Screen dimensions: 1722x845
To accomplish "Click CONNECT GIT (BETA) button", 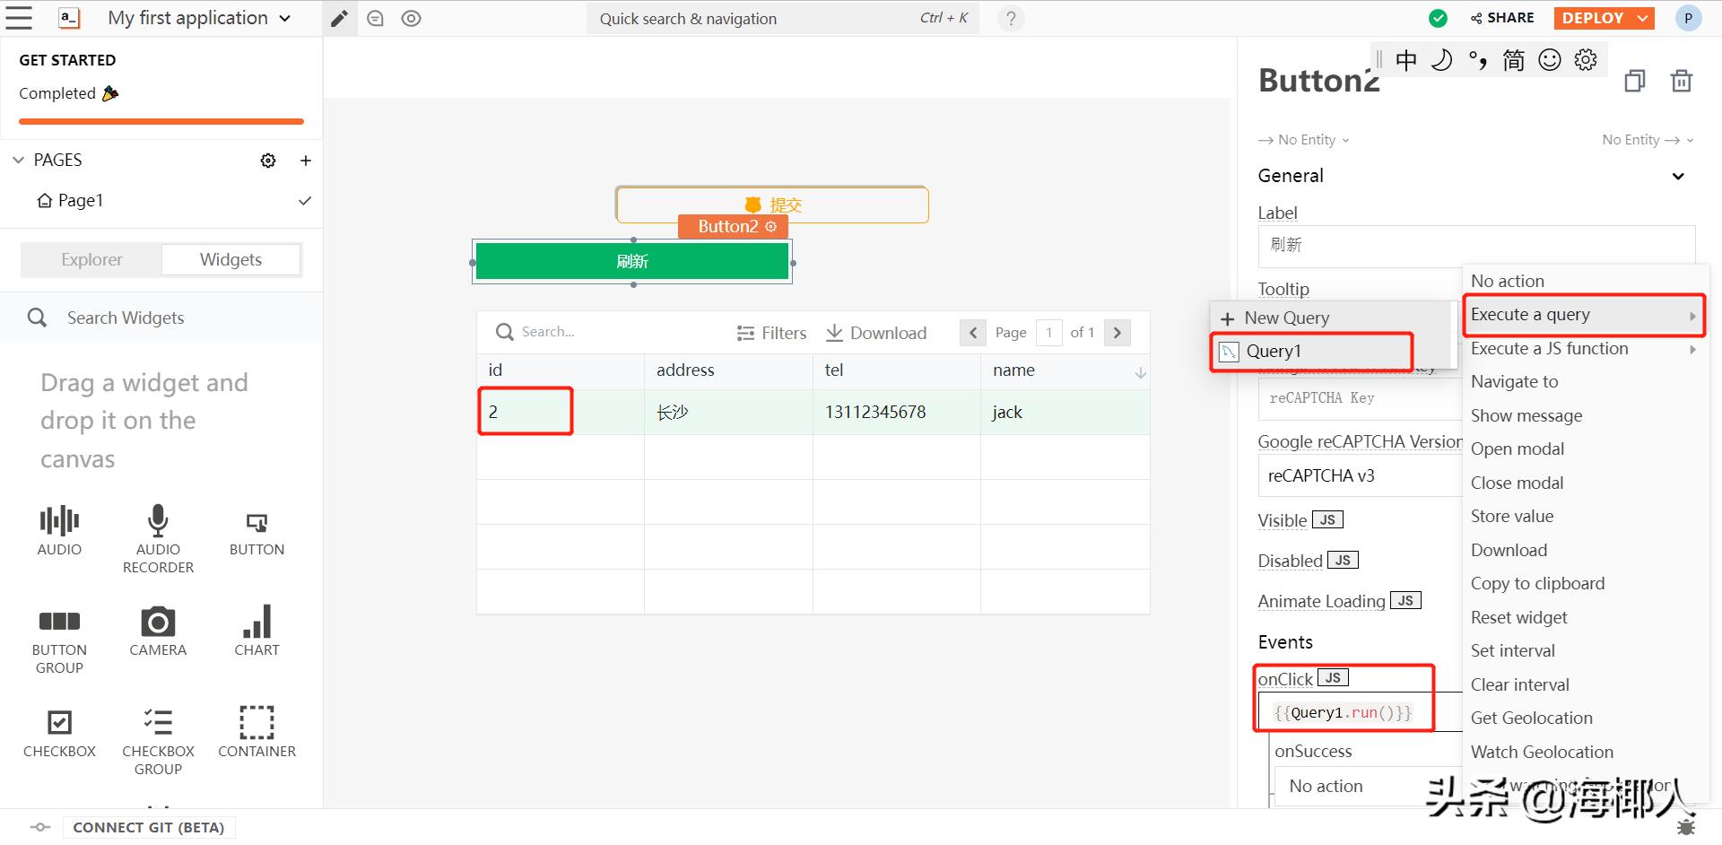I will (149, 827).
